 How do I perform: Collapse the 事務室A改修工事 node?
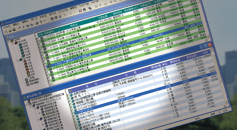(x=35, y=109)
